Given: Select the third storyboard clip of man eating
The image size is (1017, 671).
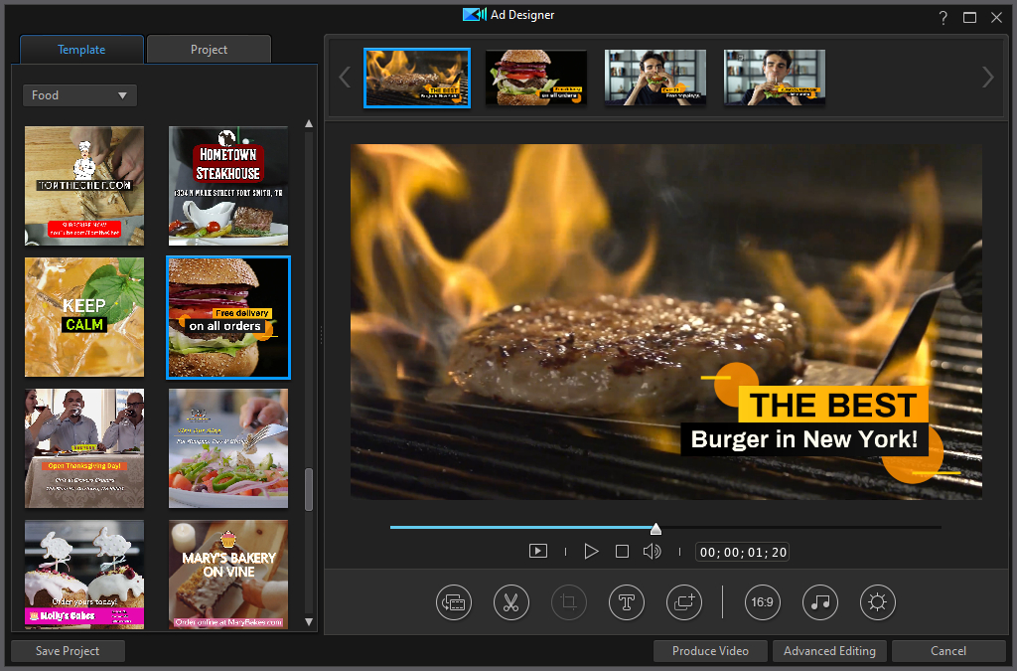Looking at the screenshot, I should pos(655,78).
